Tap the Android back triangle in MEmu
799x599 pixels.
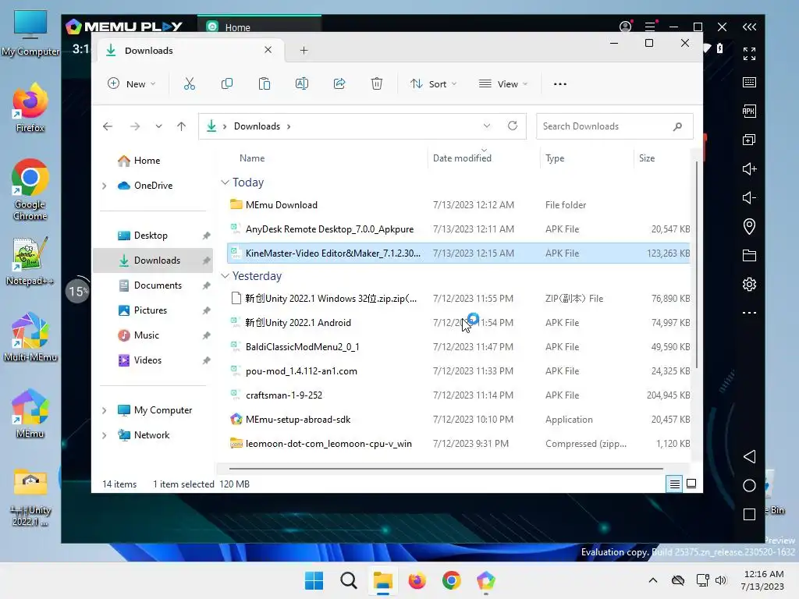click(749, 456)
